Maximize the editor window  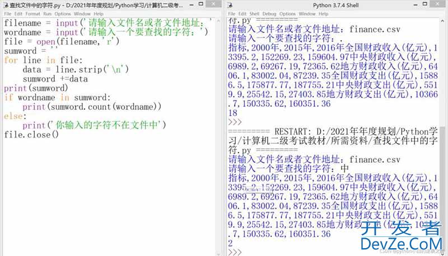pyautogui.click(x=201, y=4)
